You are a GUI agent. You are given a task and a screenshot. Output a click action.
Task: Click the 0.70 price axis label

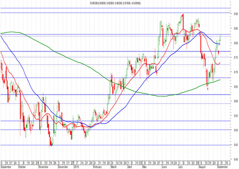tap(236, 72)
